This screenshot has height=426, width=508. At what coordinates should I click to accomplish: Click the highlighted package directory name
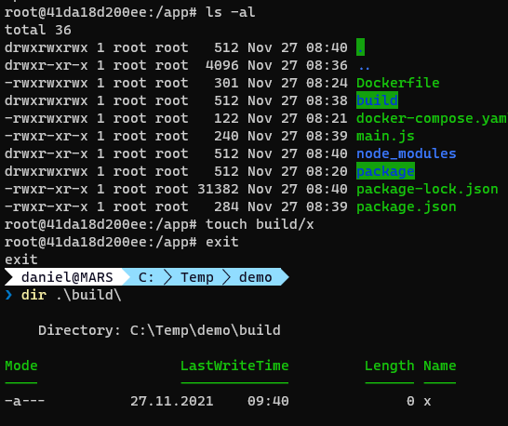pos(385,171)
